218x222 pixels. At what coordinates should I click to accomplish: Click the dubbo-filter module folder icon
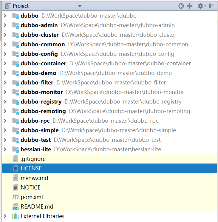tap(16, 83)
